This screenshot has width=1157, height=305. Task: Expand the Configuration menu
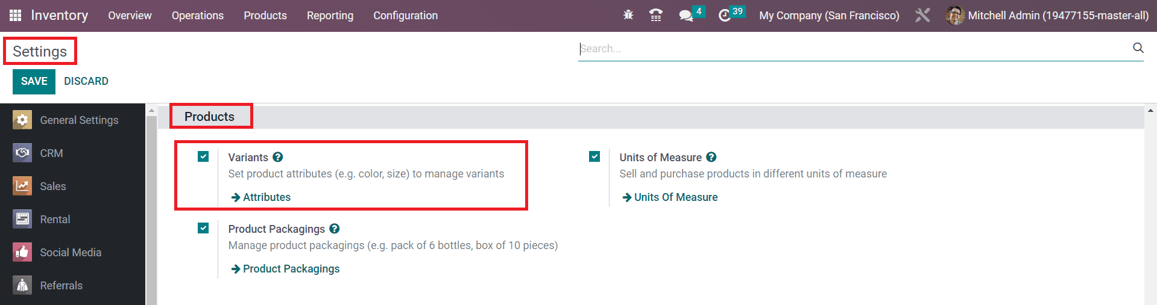tap(405, 16)
